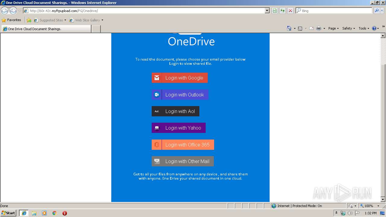Image resolution: width=386 pixels, height=217 pixels.
Task: Open the search provider dropdown arrow
Action: point(382,11)
